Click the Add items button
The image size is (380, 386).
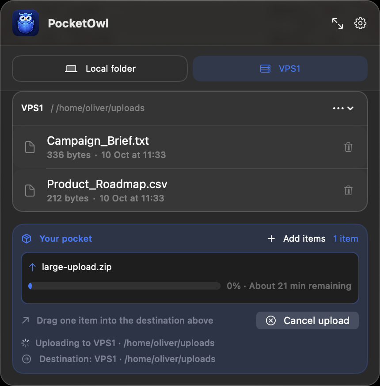[x=296, y=239]
